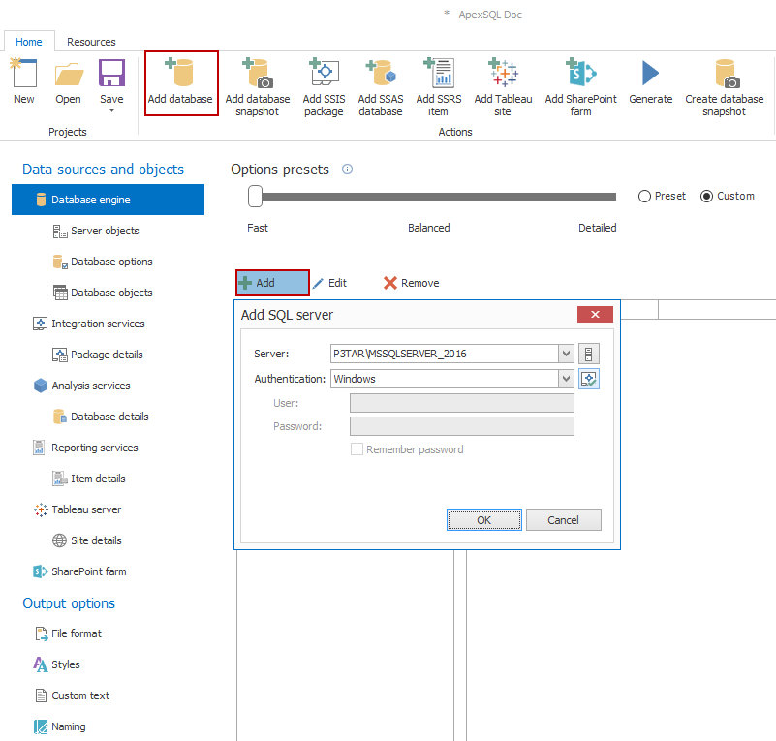Select the Custom radio button
The image size is (776, 741).
[707, 196]
